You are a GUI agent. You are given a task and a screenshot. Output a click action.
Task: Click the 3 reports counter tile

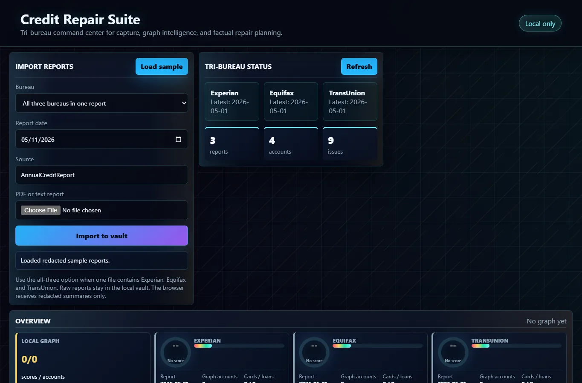tap(232, 144)
